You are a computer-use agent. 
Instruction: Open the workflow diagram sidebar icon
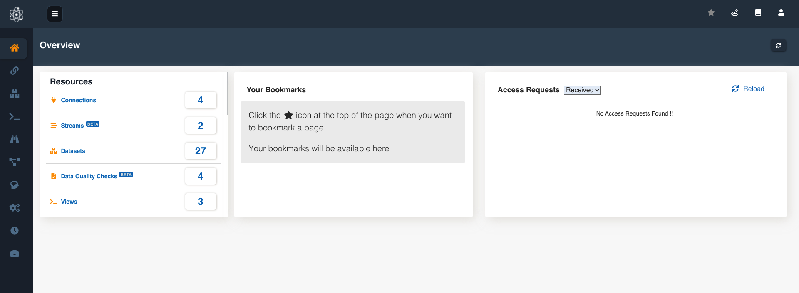coord(15,162)
